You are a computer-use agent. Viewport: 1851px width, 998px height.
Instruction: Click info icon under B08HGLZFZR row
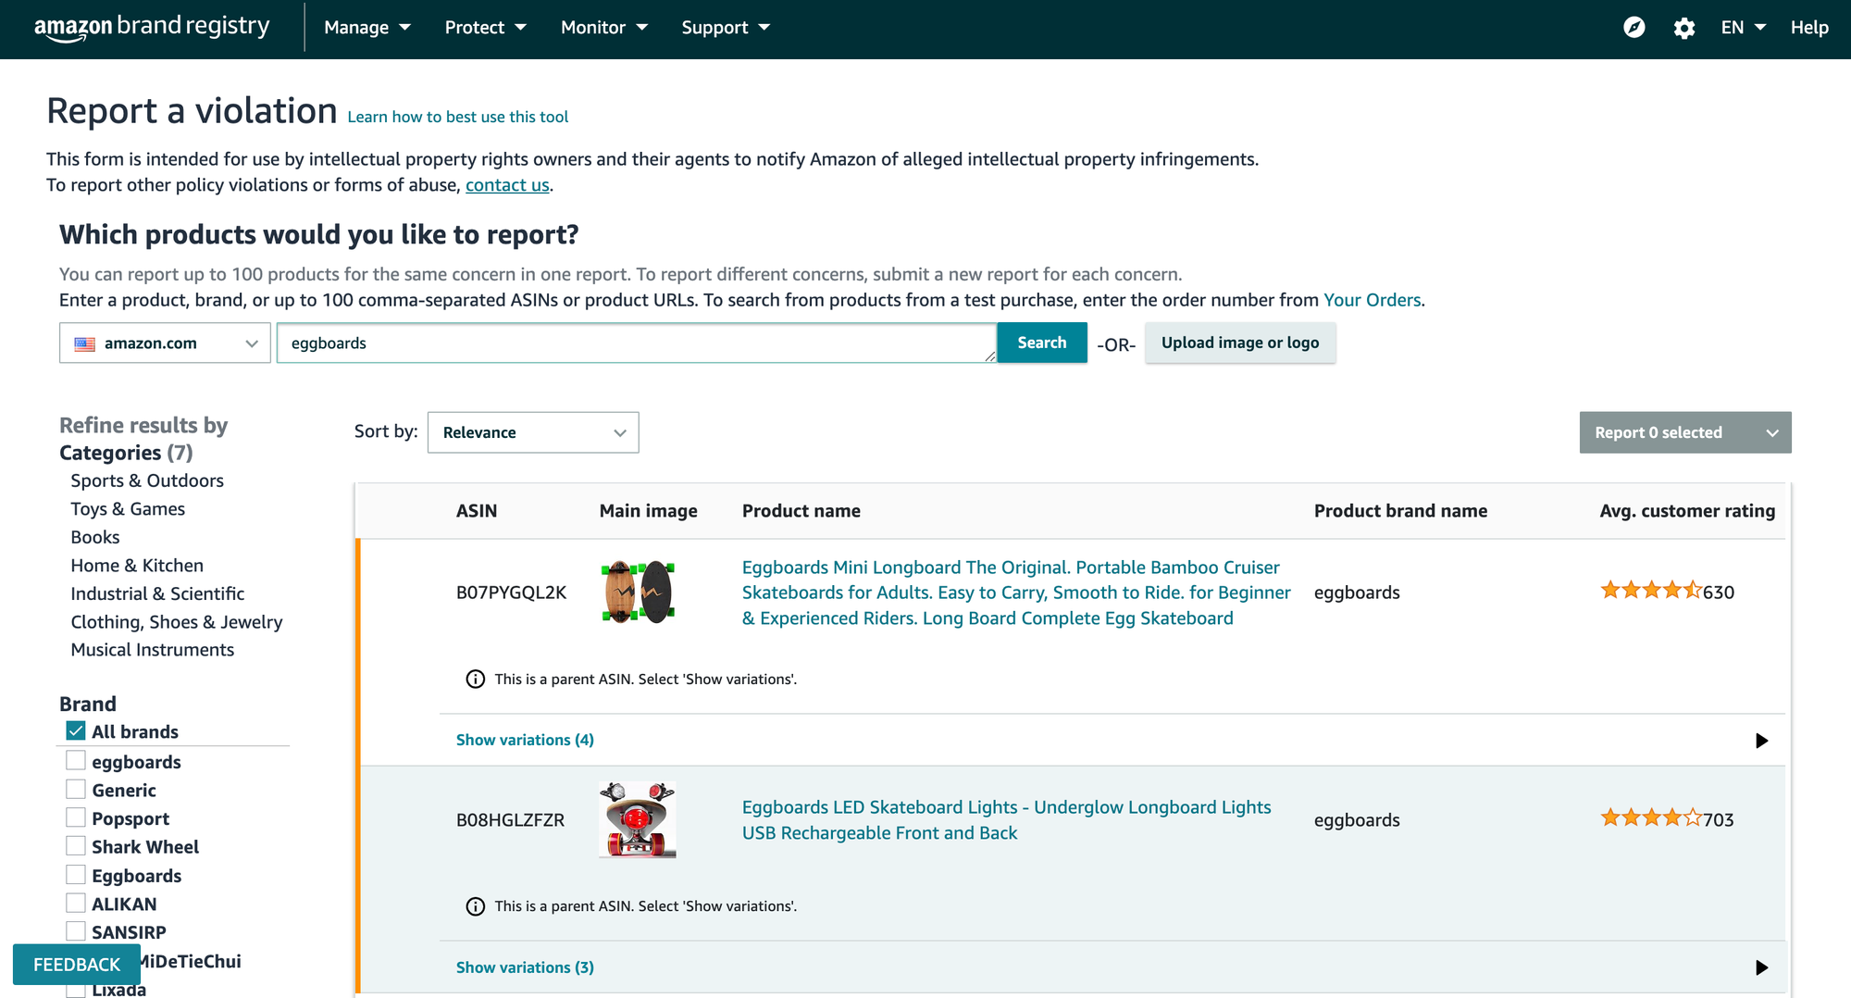475,906
